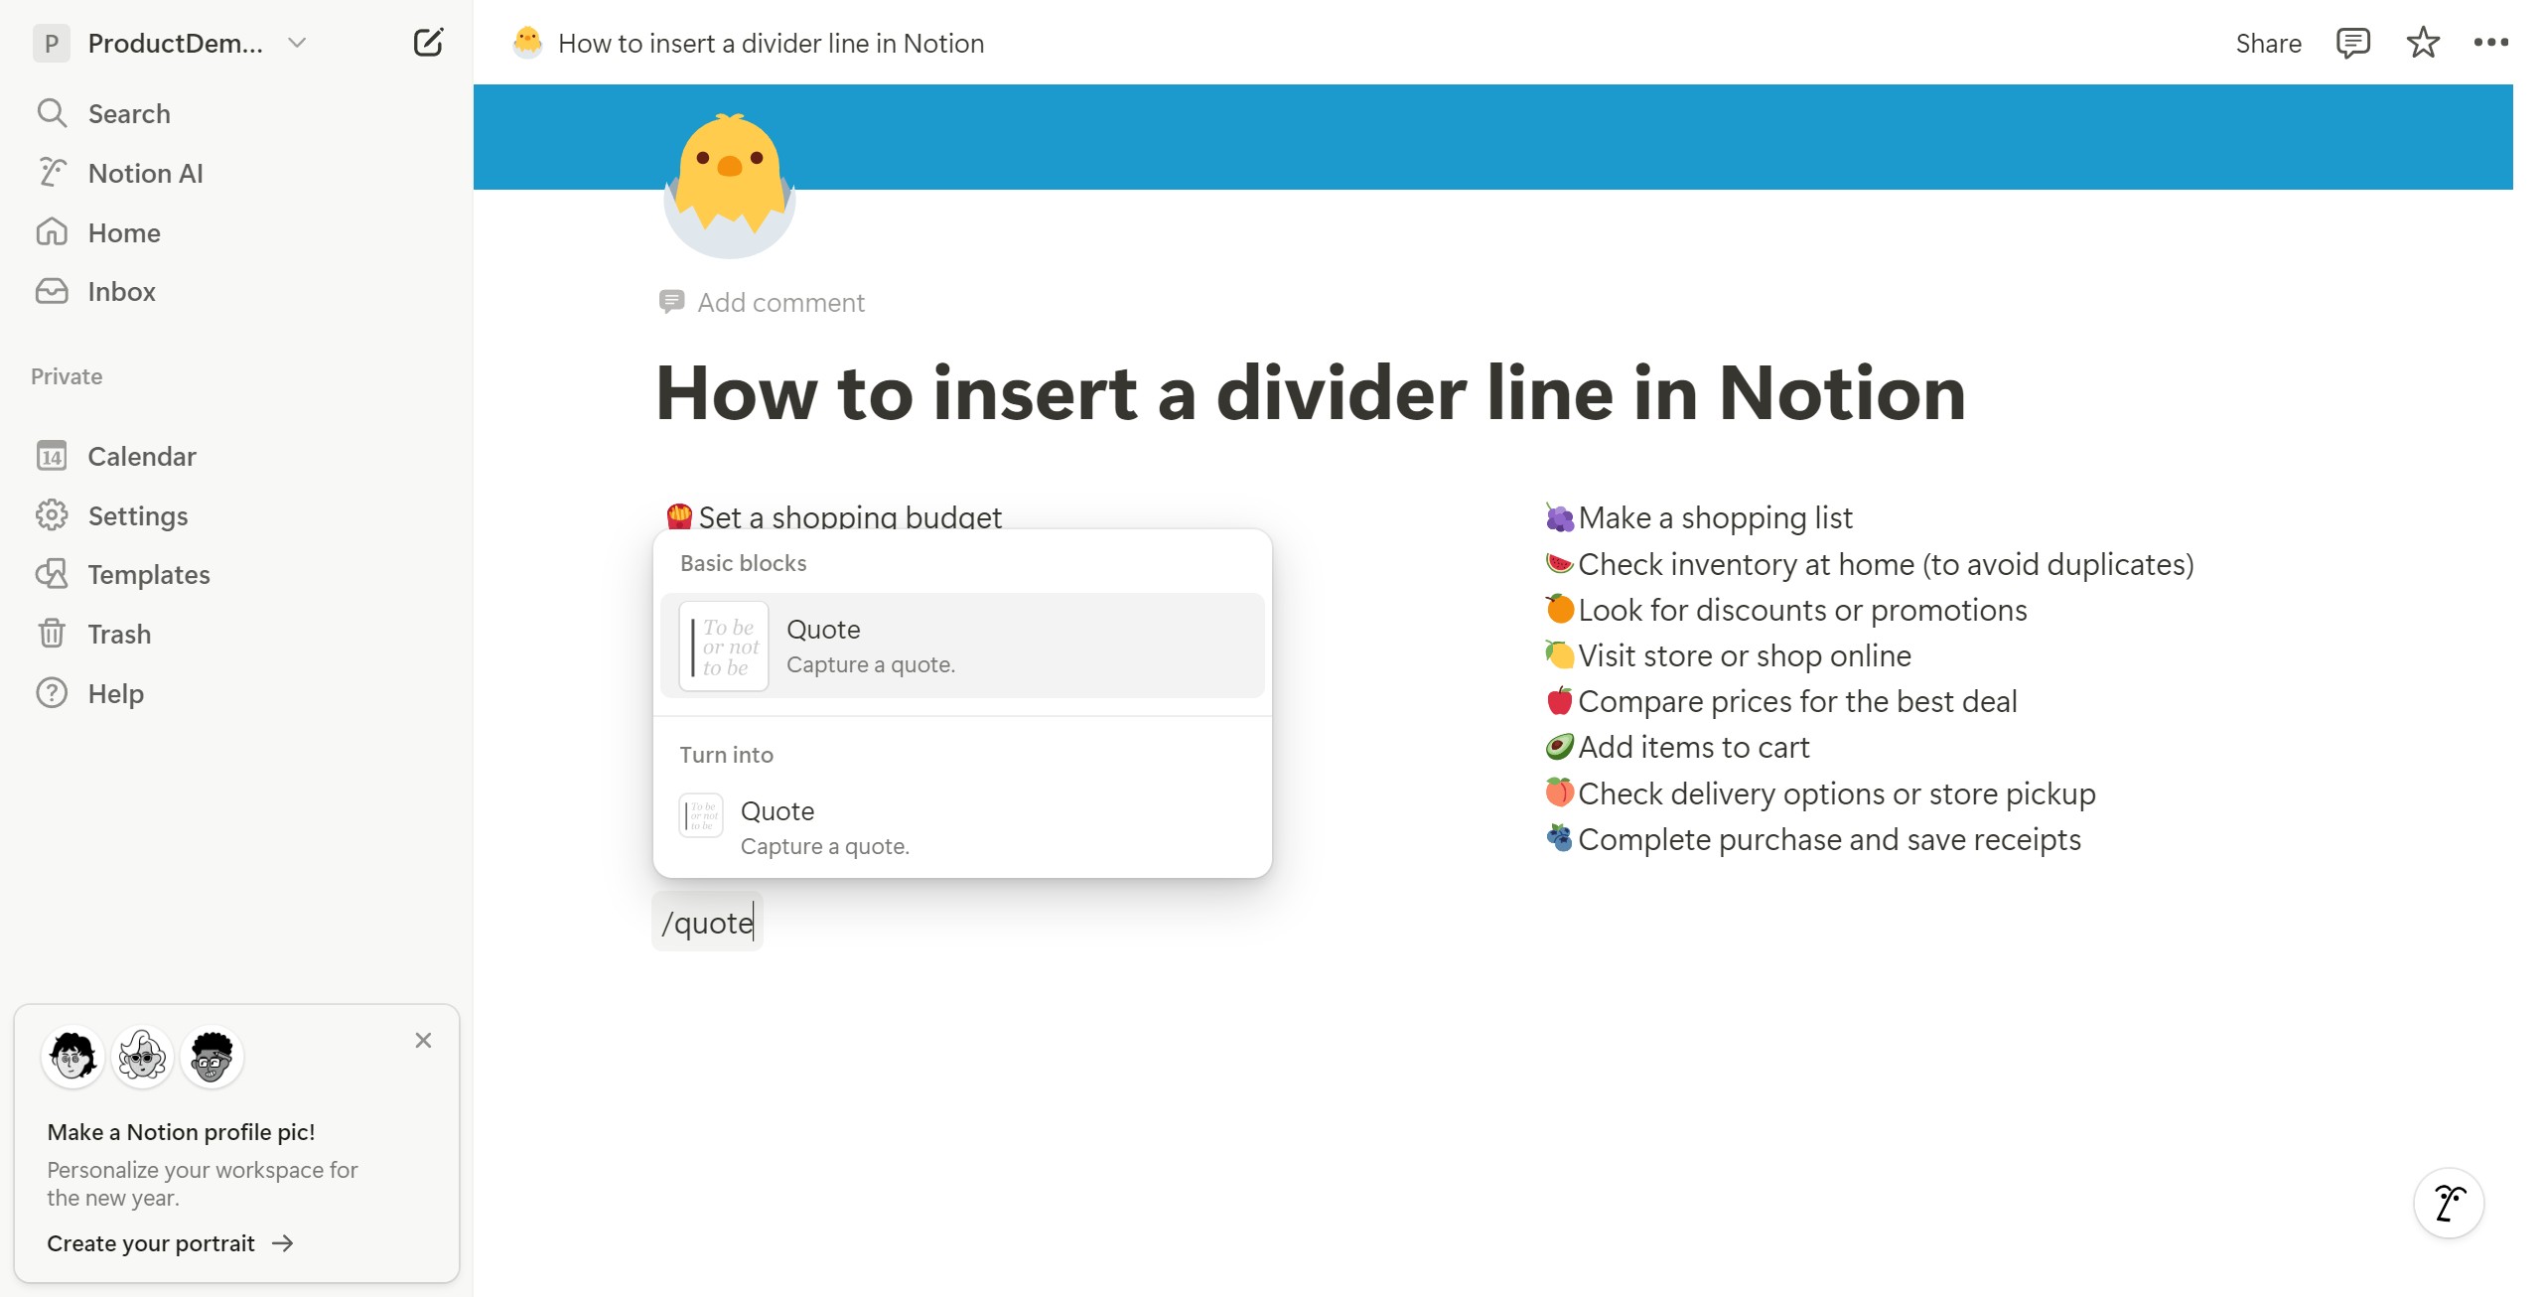Click the arrow next to Create your portrait
This screenshot has width=2543, height=1297.
(x=283, y=1243)
